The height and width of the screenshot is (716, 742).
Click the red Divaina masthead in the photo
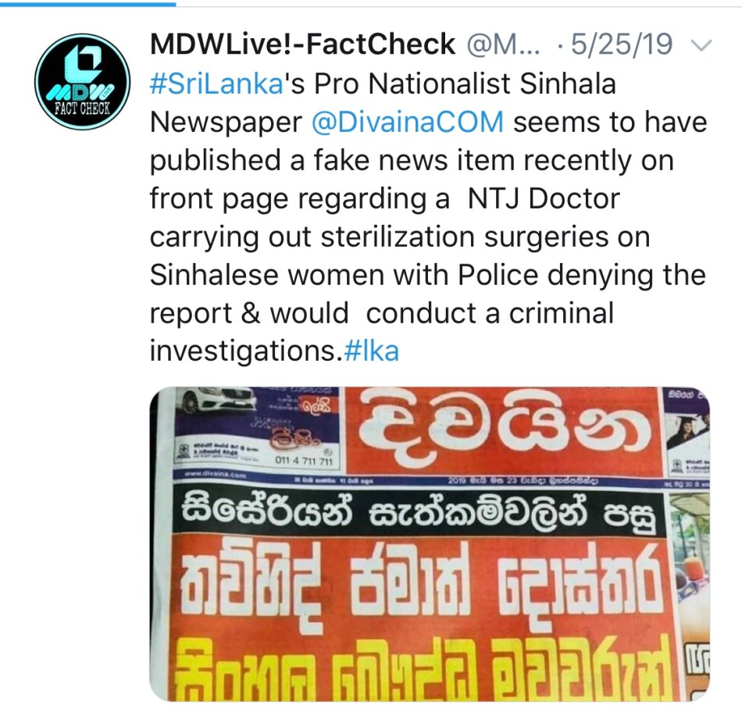point(504,429)
